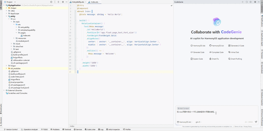263x131 pixels.
Task: Click the CodeGenie chat input field
Action: [x=214, y=114]
